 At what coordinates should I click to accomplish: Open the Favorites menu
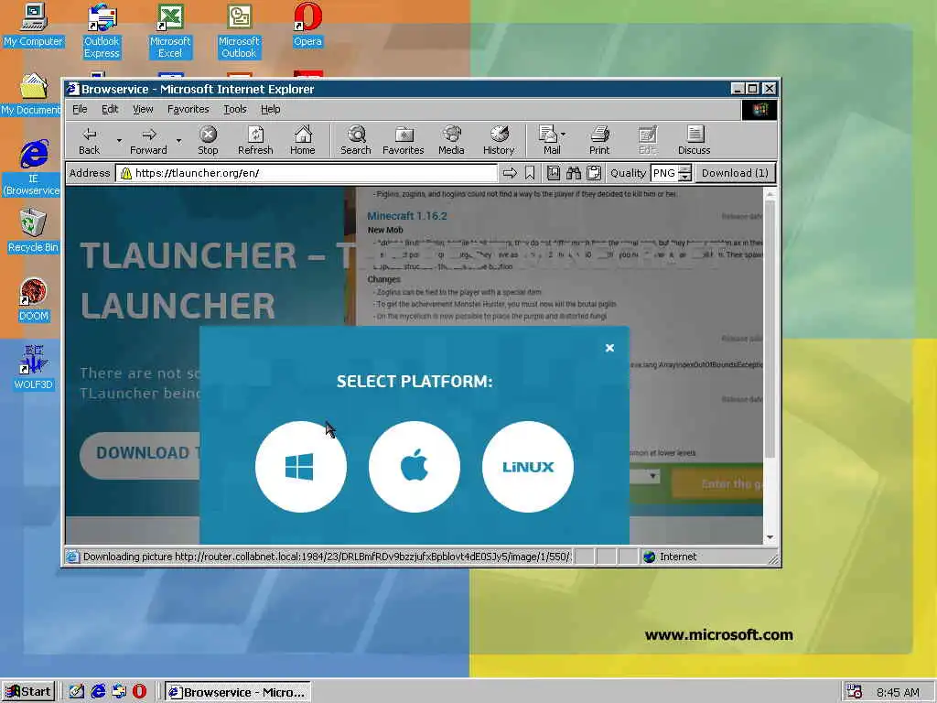[188, 110]
